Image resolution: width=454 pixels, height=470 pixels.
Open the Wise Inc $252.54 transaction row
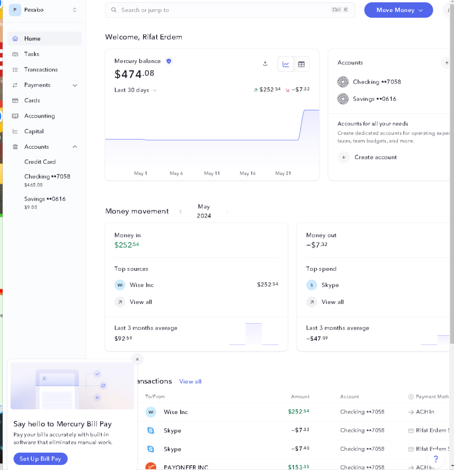coord(294,412)
